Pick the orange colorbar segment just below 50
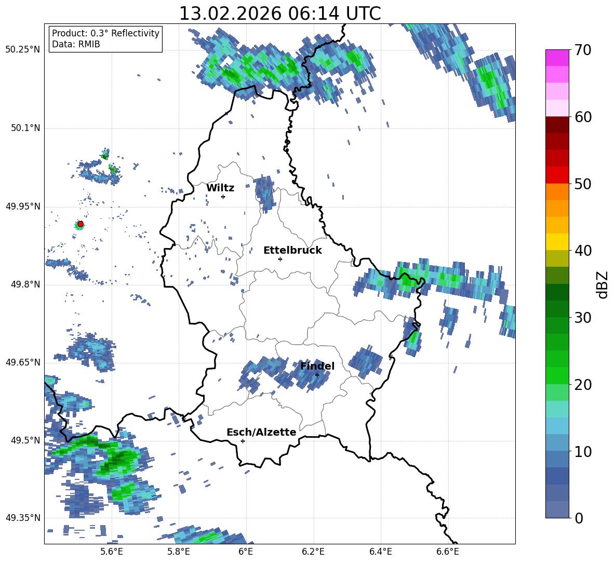Image resolution: width=615 pixels, height=562 pixels. [x=557, y=192]
